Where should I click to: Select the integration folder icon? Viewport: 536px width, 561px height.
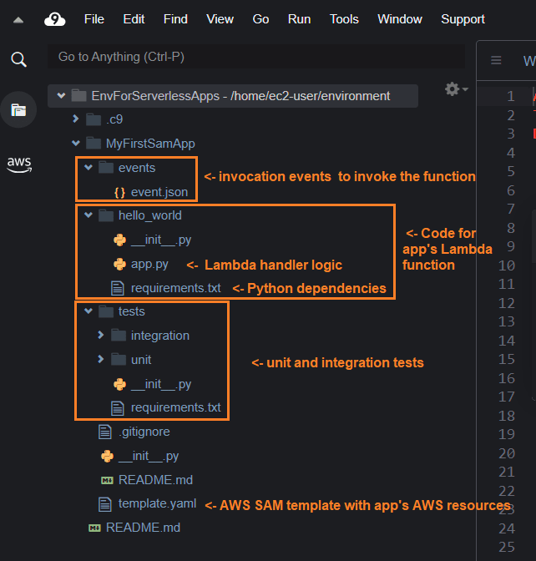[119, 336]
